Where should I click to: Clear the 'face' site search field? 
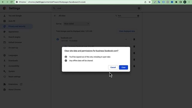coord(138,16)
